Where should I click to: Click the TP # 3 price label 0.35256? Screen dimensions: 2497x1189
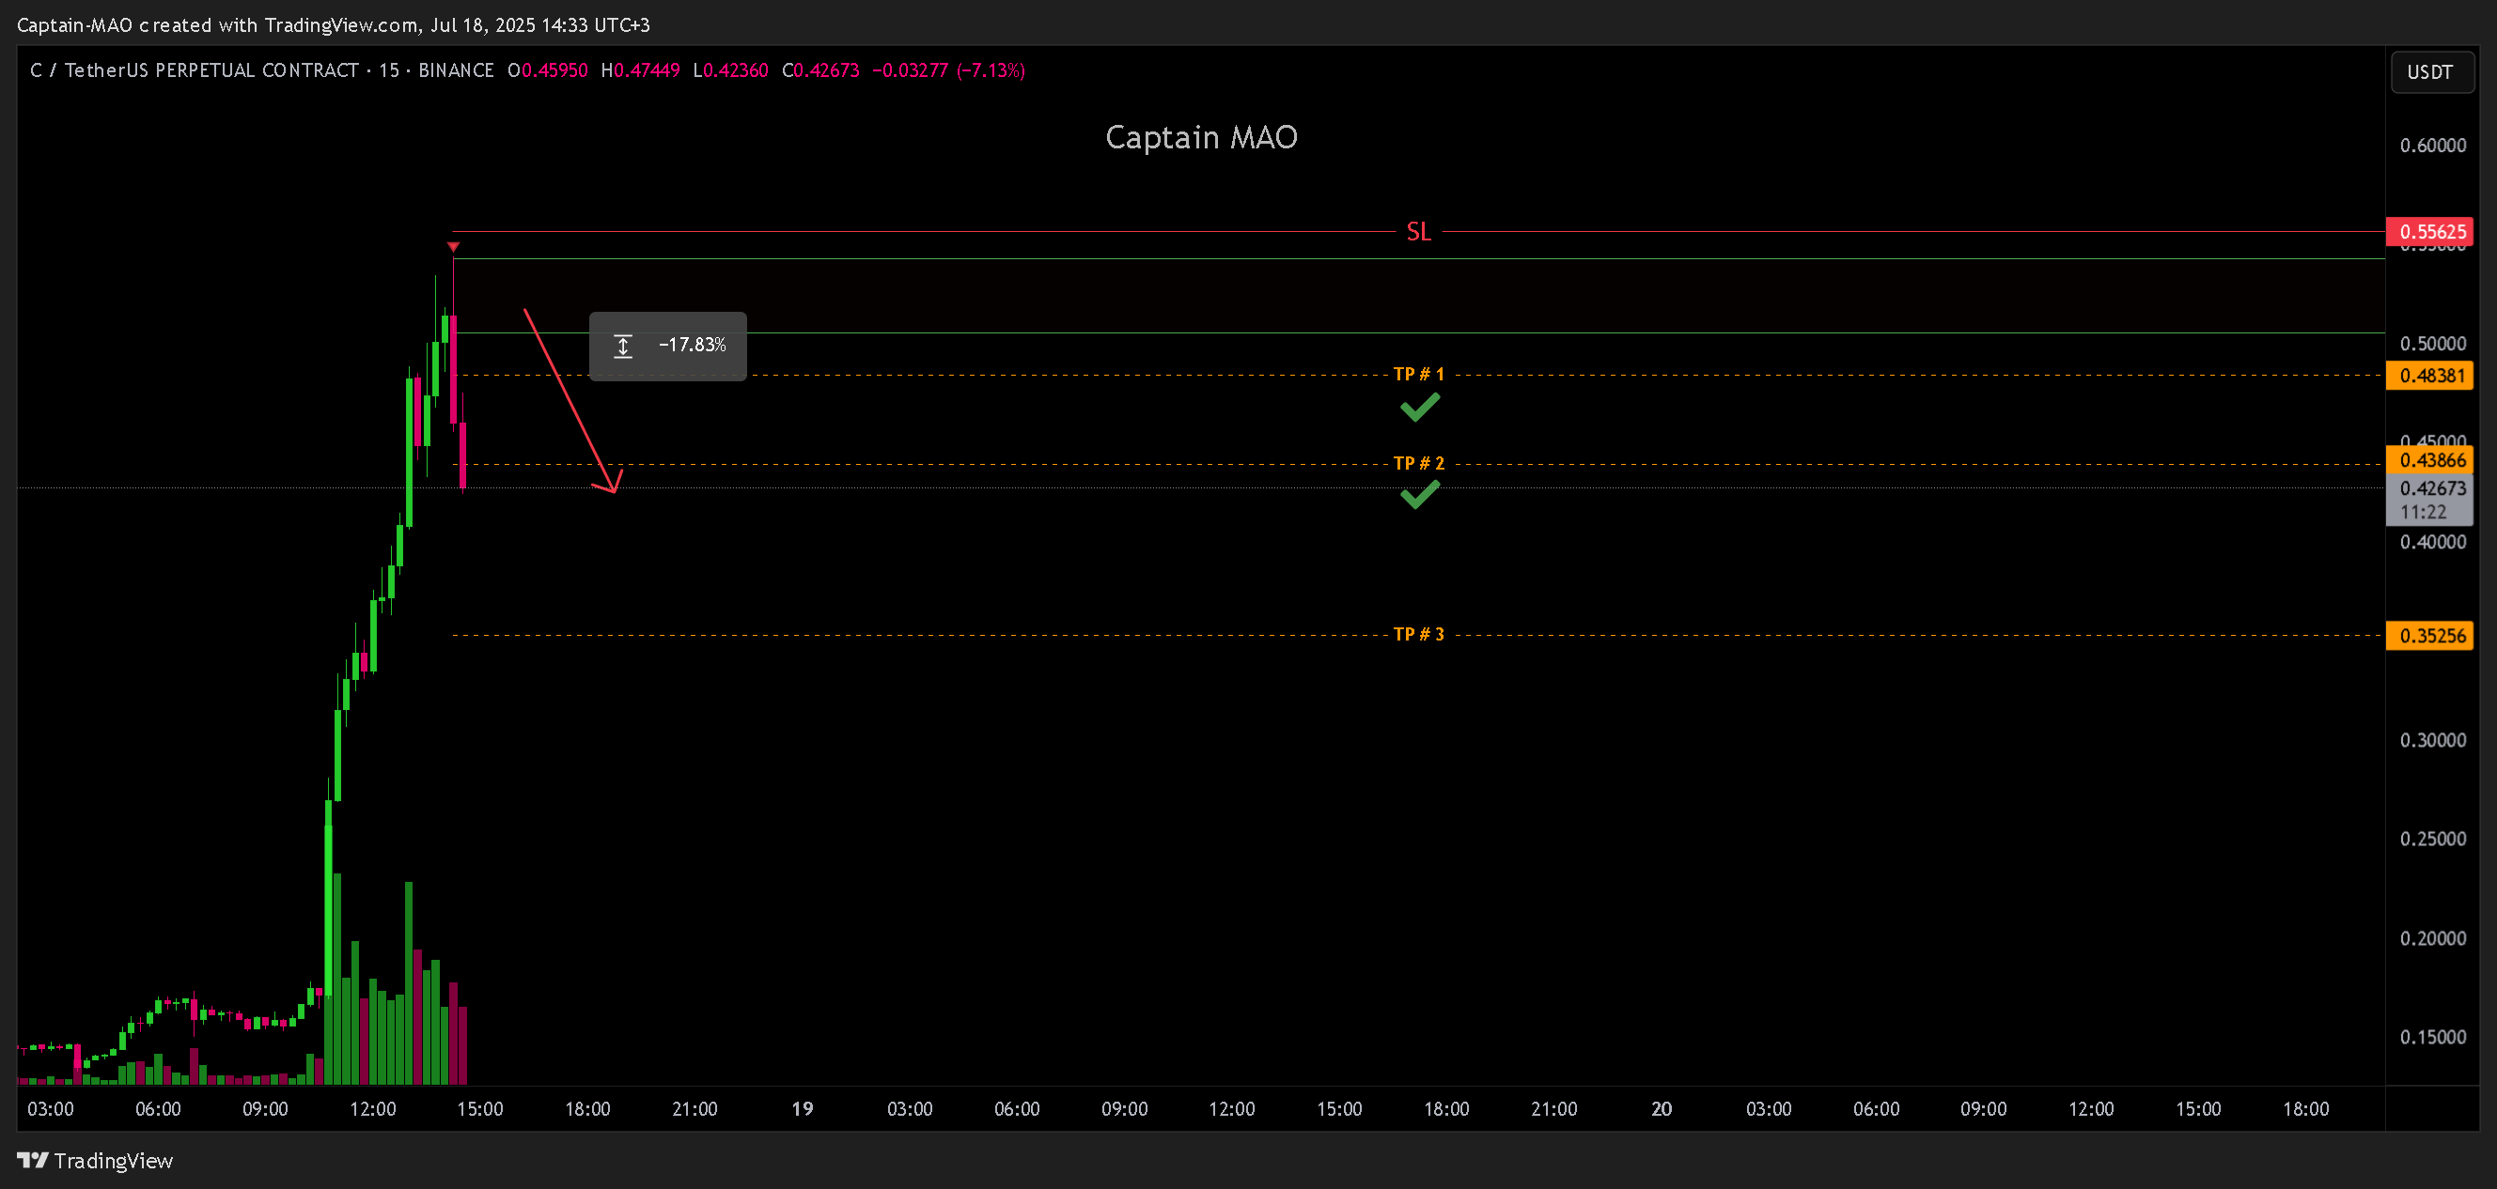[x=2429, y=636]
